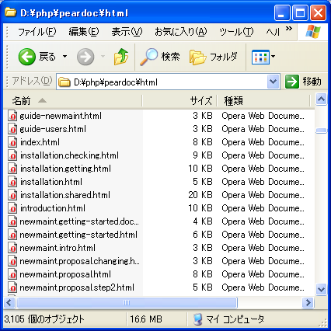This screenshot has height=331, width=331.
Task: Open the Views icon button
Action: (260, 57)
